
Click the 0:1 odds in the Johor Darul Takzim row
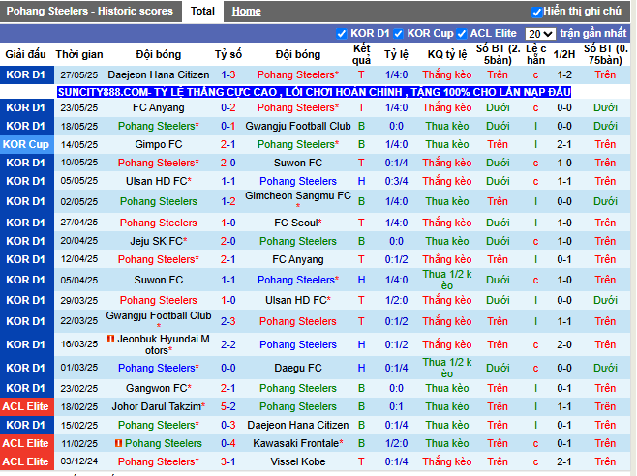(396, 406)
